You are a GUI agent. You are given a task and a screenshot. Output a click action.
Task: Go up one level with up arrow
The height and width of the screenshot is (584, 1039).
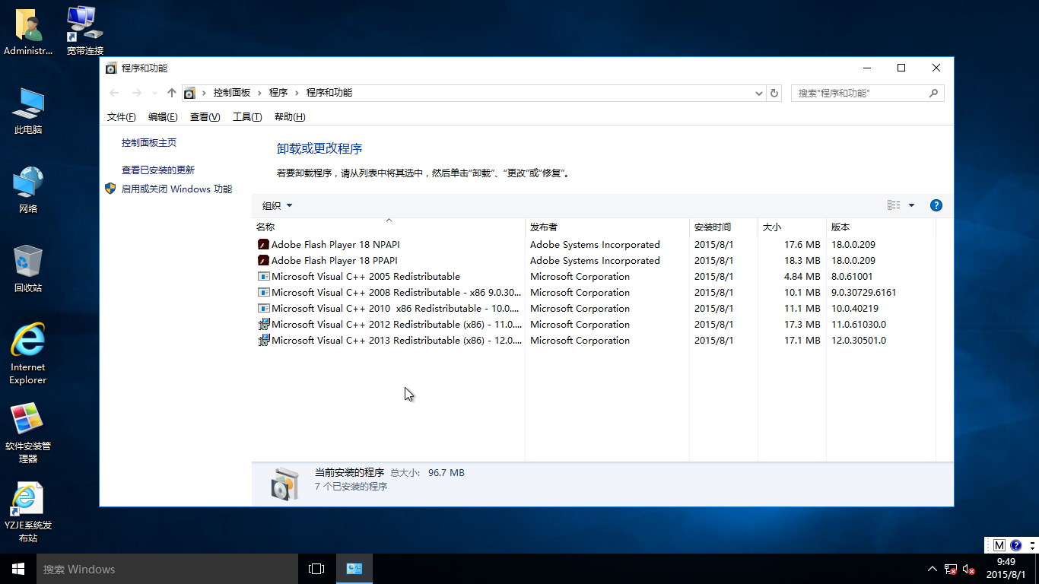point(172,93)
